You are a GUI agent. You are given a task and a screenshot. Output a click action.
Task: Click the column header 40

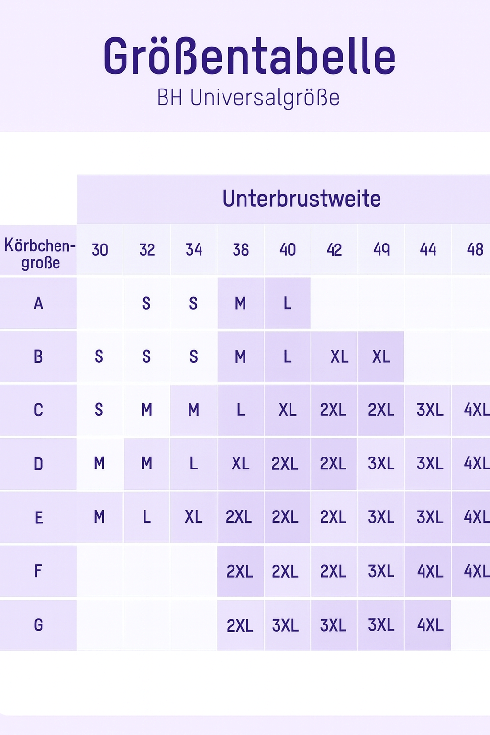click(x=288, y=250)
